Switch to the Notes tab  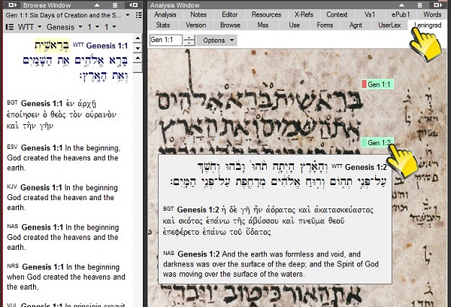pyautogui.click(x=198, y=15)
